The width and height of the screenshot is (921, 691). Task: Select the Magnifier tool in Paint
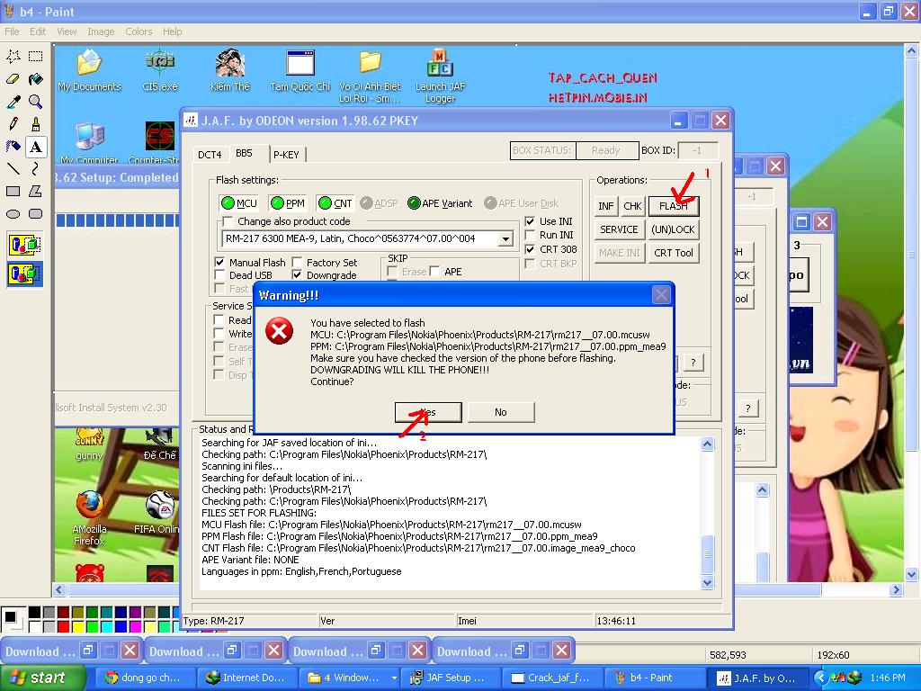36,102
